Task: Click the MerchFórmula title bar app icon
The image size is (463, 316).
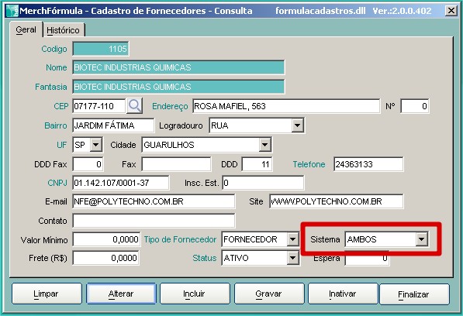Action: tap(12, 11)
